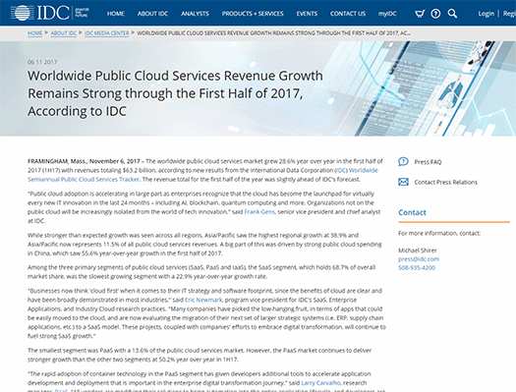Image resolution: width=516 pixels, height=392 pixels.
Task: Open the PRODUCTS + SERVICES menu
Action: (253, 14)
